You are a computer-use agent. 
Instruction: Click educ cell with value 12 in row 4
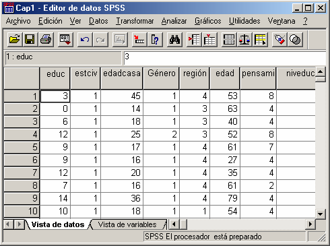click(x=55, y=134)
